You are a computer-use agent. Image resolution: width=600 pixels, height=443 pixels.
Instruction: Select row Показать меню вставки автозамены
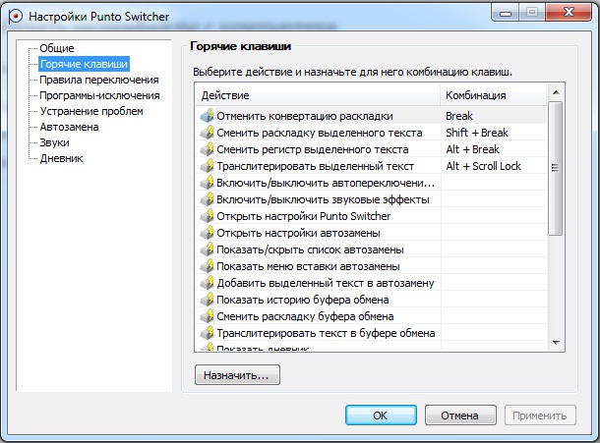tap(372, 266)
